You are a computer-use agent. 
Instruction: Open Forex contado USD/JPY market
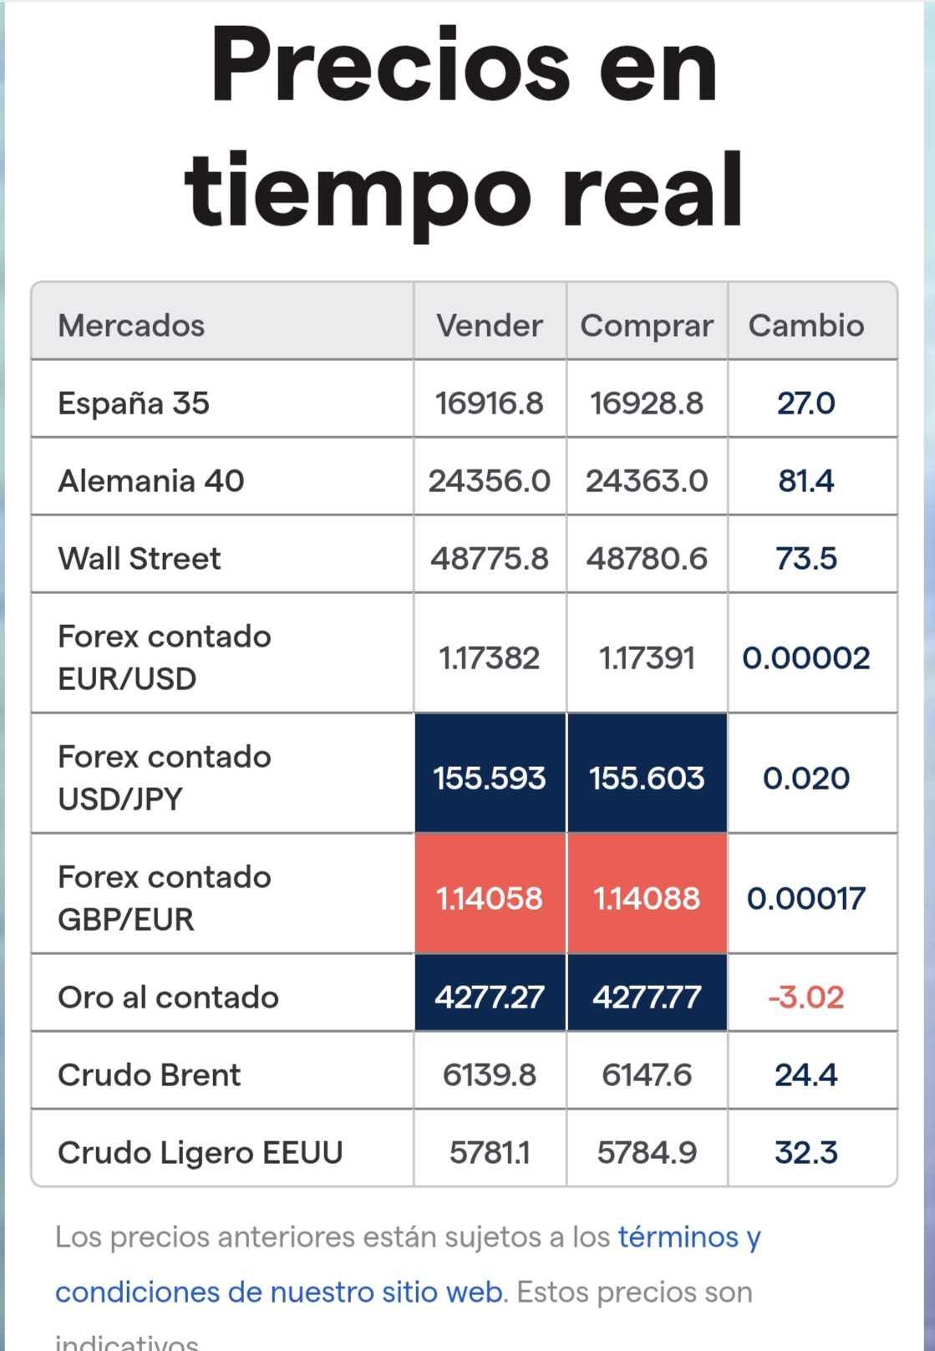tap(165, 778)
